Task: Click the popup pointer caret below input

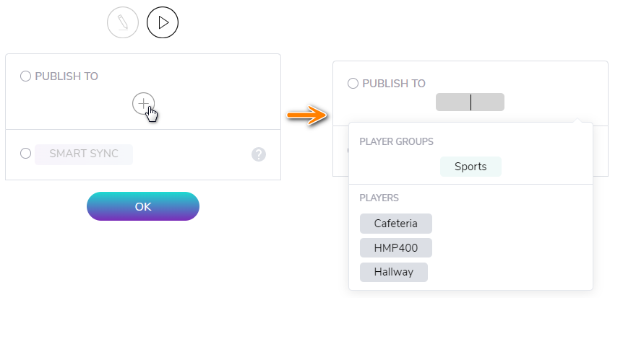Action: coord(578,120)
